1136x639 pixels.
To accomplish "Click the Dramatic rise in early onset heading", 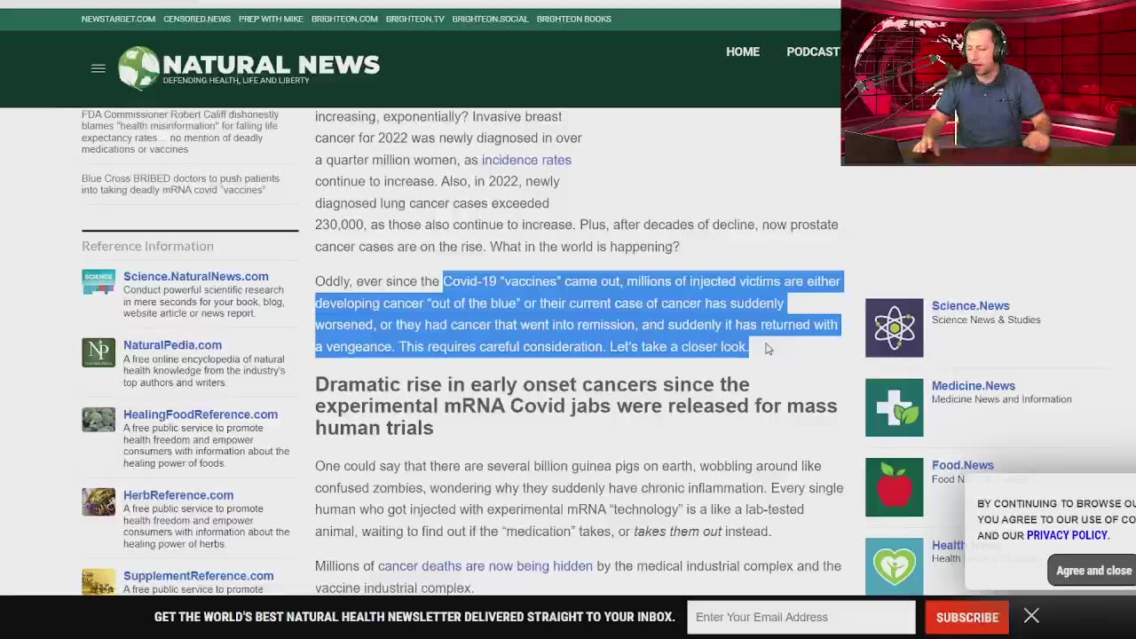I will (576, 406).
